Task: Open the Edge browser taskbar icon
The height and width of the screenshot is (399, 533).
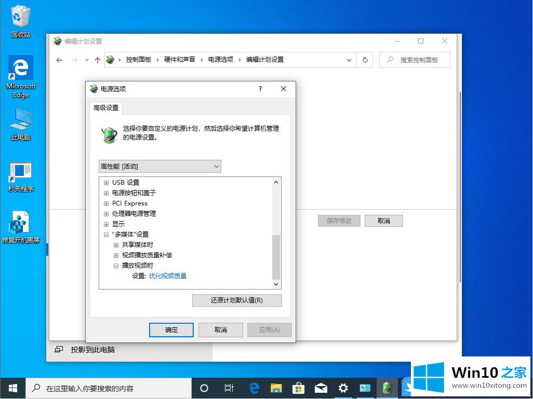Action: (254, 388)
